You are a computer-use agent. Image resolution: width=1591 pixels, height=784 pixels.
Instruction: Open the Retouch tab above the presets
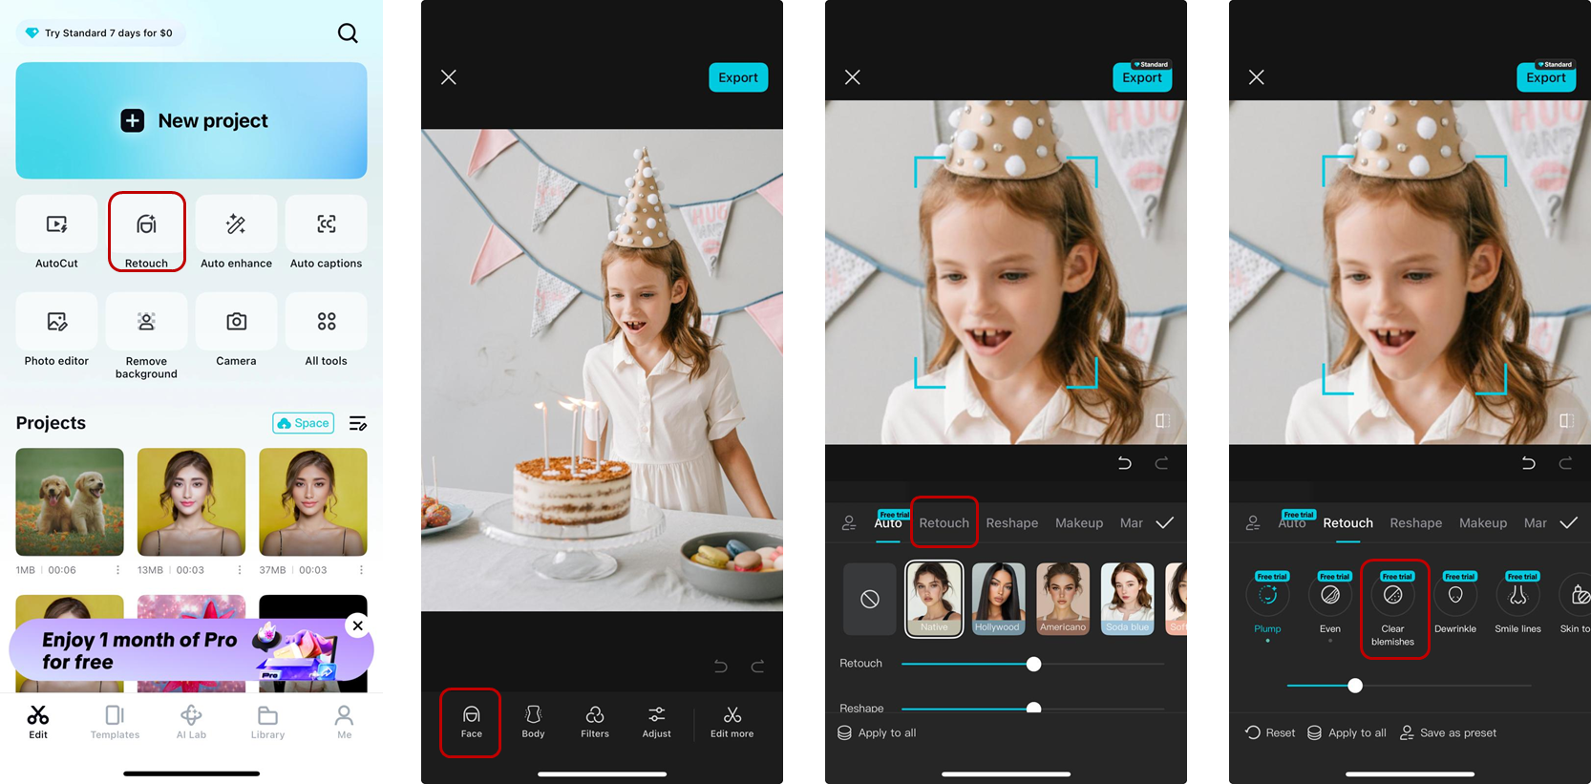[x=944, y=522]
